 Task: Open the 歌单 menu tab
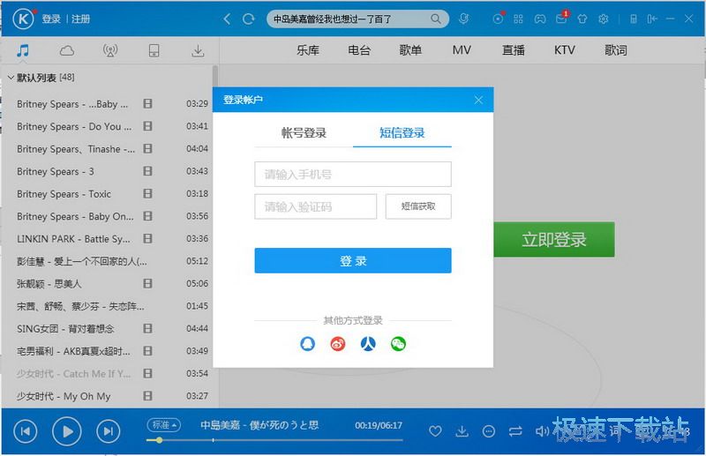(x=410, y=50)
